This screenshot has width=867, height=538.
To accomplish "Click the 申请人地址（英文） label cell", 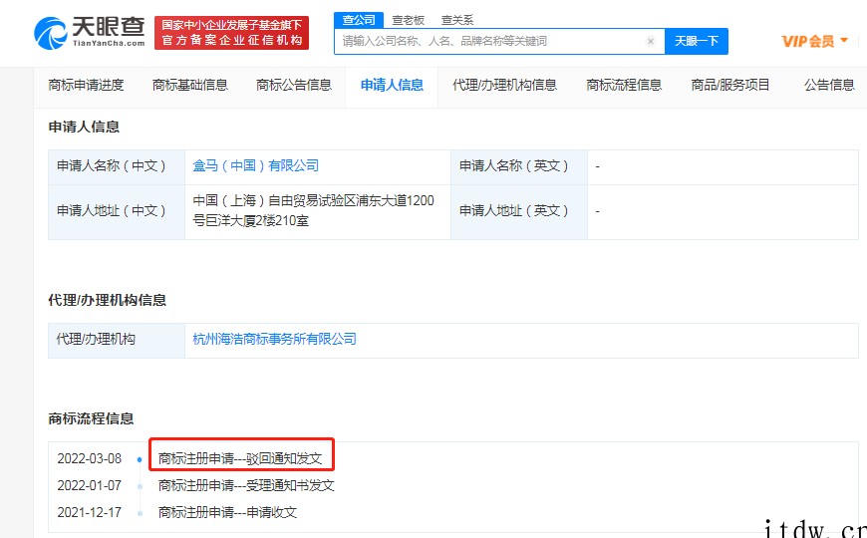I will coord(519,210).
